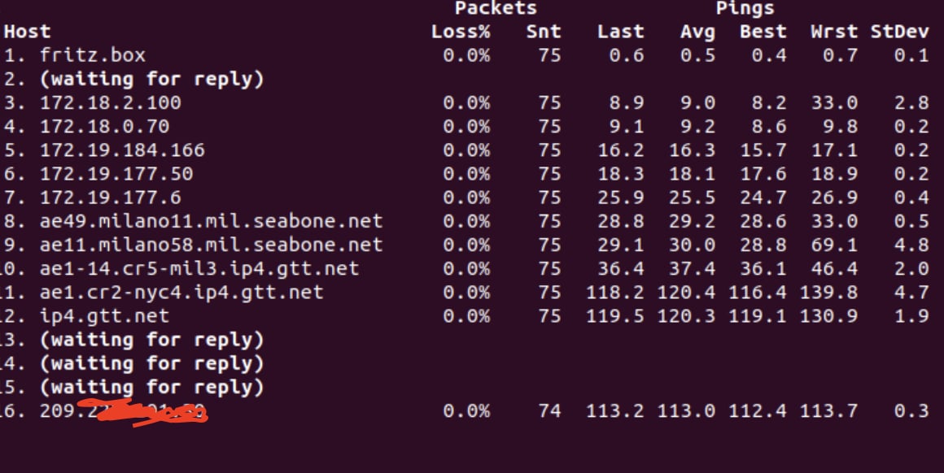944x473 pixels.
Task: Click the Avg column header
Action: point(697,31)
